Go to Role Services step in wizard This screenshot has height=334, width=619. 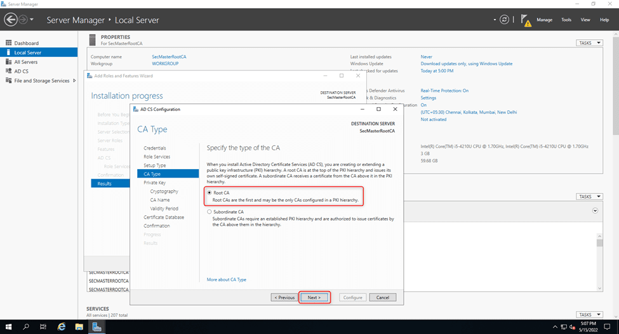pyautogui.click(x=157, y=157)
